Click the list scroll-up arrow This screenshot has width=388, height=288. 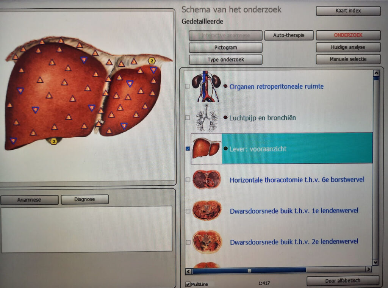coord(375,73)
